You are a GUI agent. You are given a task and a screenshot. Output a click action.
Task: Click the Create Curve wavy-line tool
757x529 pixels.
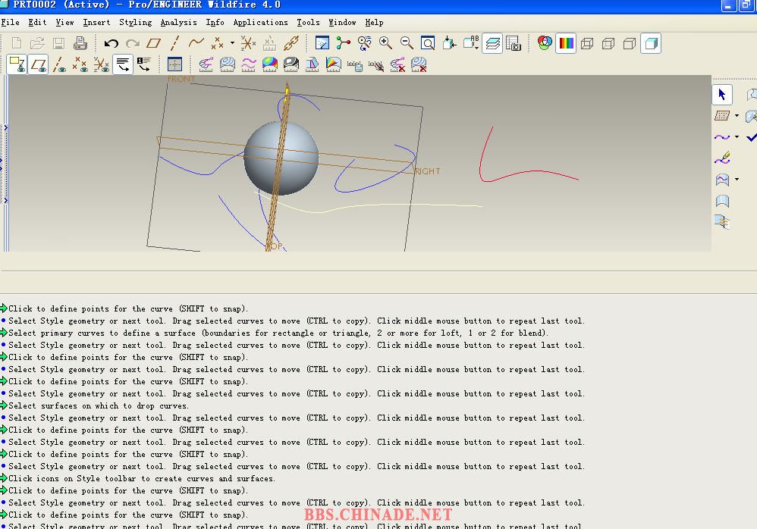(722, 137)
